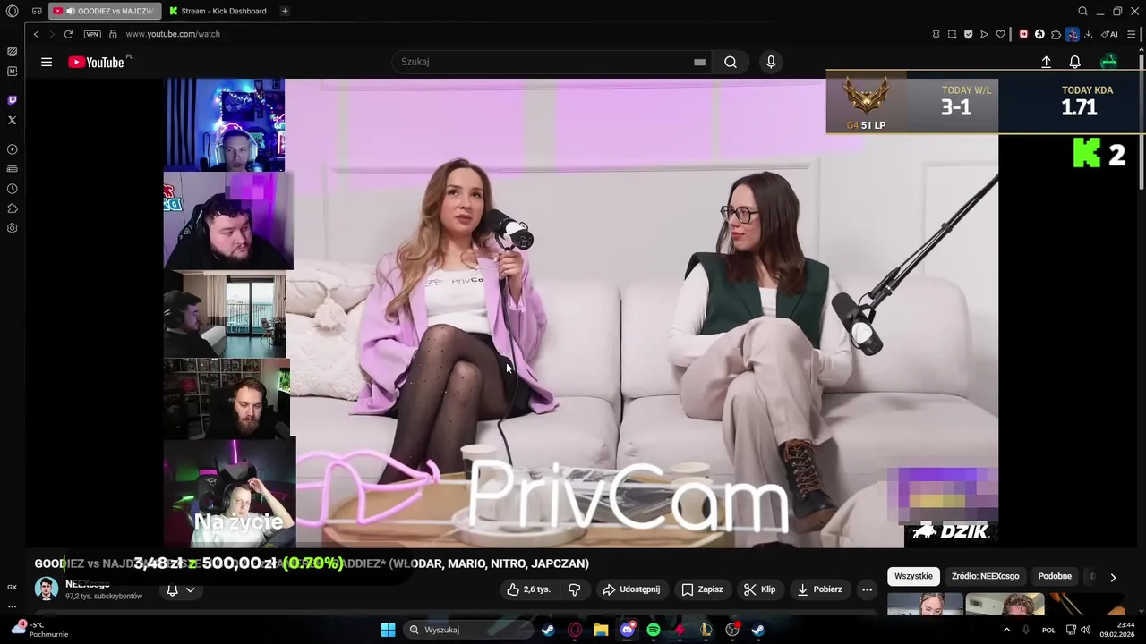Open YouTube hamburger guide menu
Image resolution: width=1146 pixels, height=644 pixels.
[x=47, y=62]
